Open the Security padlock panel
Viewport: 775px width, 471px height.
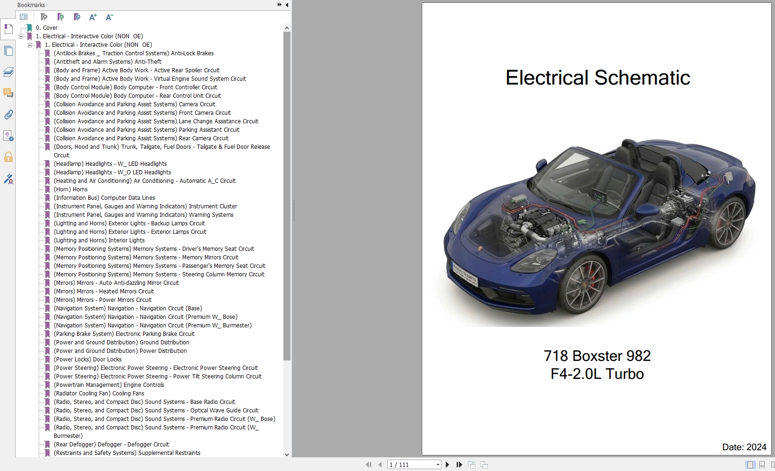(8, 157)
